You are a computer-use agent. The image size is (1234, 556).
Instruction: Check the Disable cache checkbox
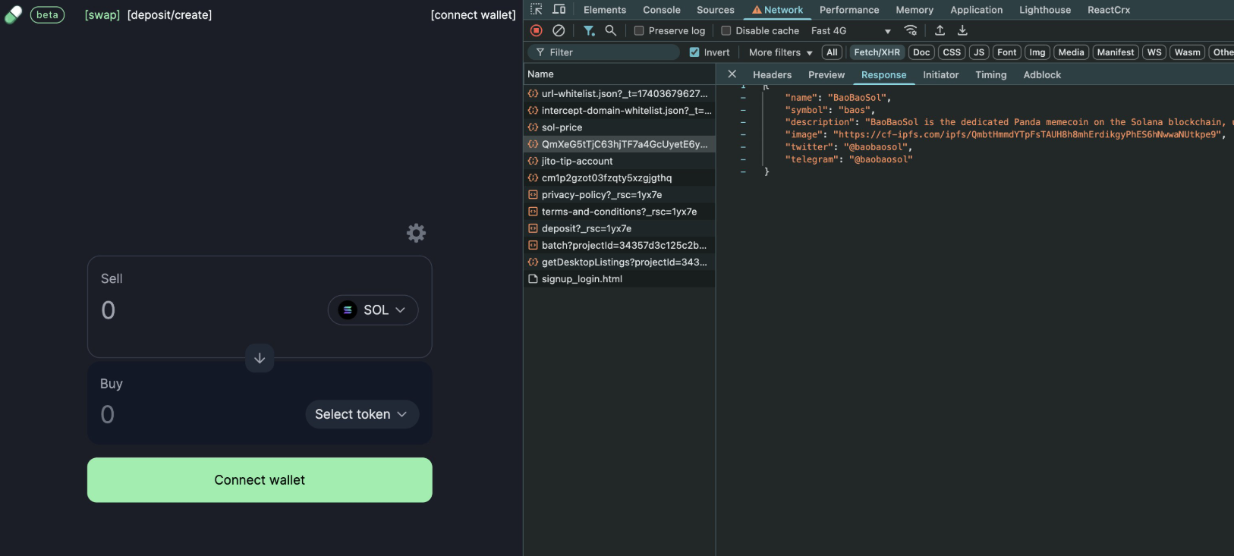726,31
